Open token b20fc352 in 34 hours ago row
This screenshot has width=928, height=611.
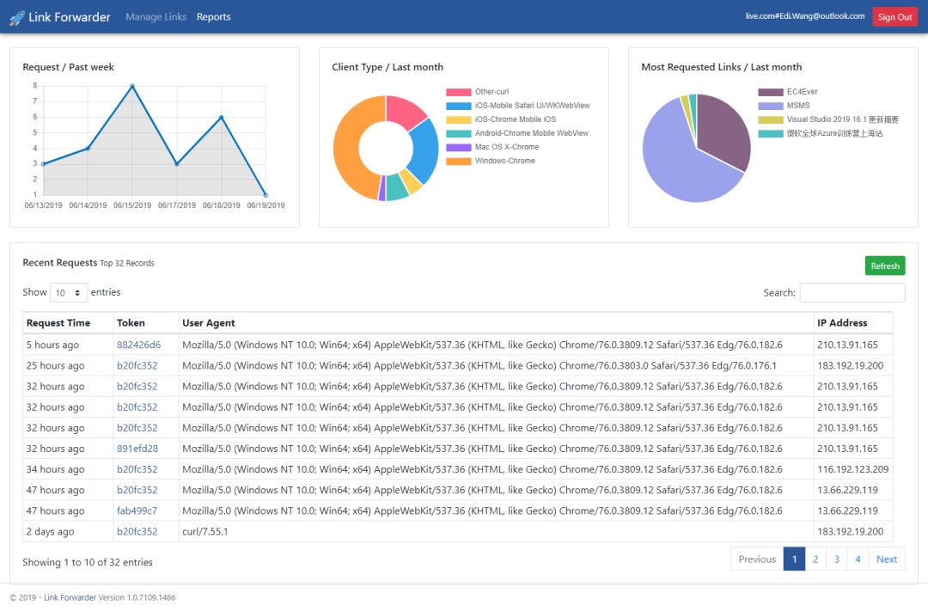click(137, 469)
